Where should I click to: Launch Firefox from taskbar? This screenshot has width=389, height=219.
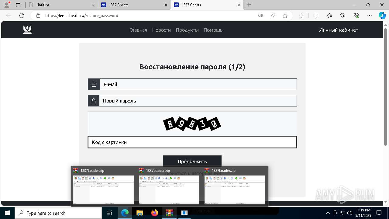coord(155,213)
